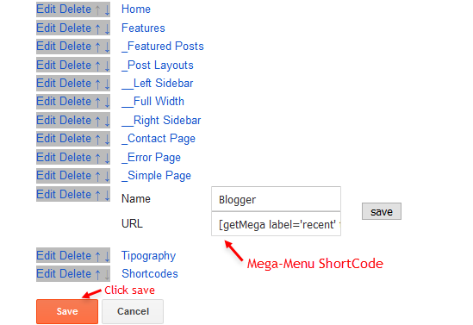Move __Left Sidebar item down

[107, 84]
